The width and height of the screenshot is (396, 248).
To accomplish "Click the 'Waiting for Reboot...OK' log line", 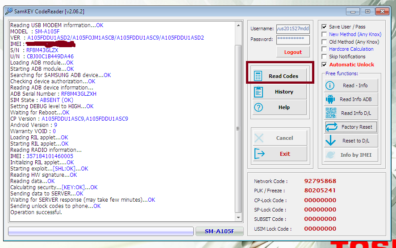I will pos(40,113).
